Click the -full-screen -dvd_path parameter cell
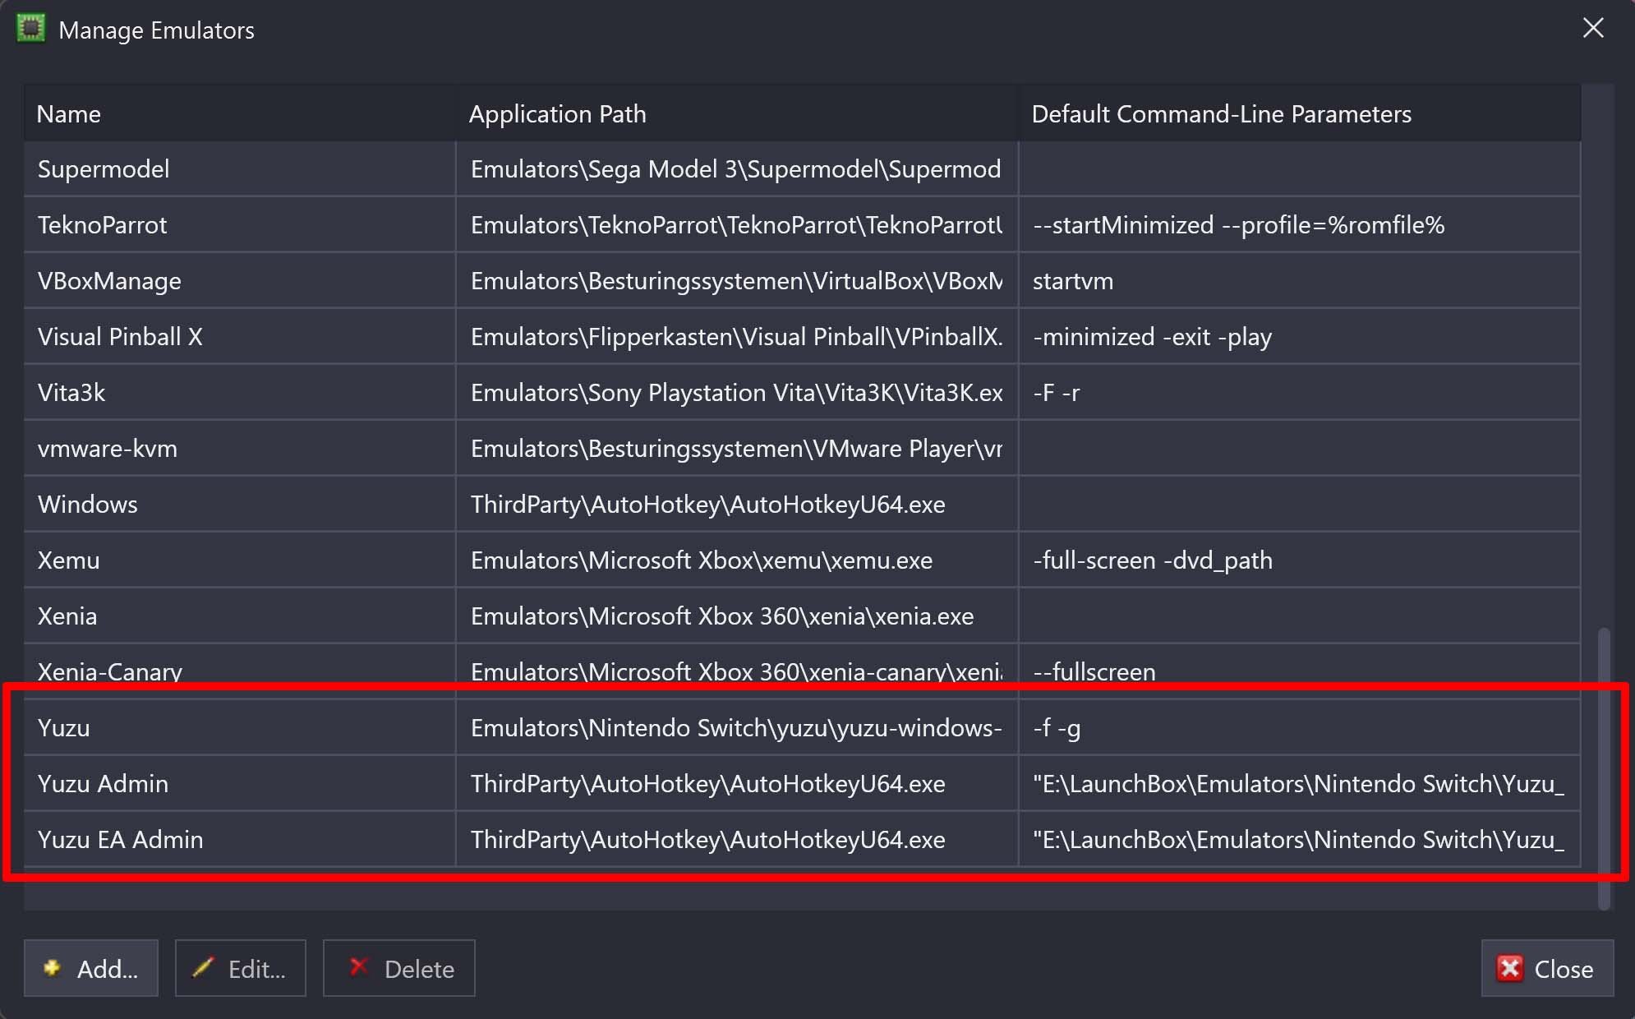 tap(1300, 560)
